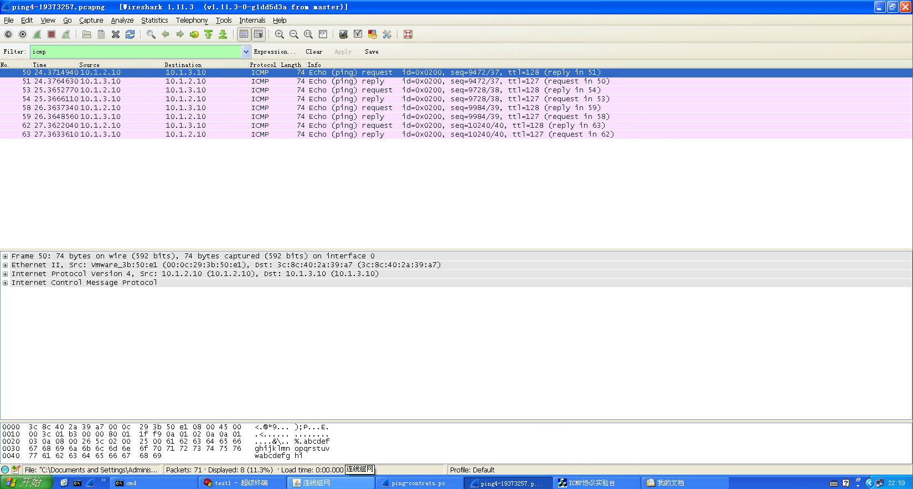Open the Analyze menu
This screenshot has width=913, height=489.
click(122, 20)
